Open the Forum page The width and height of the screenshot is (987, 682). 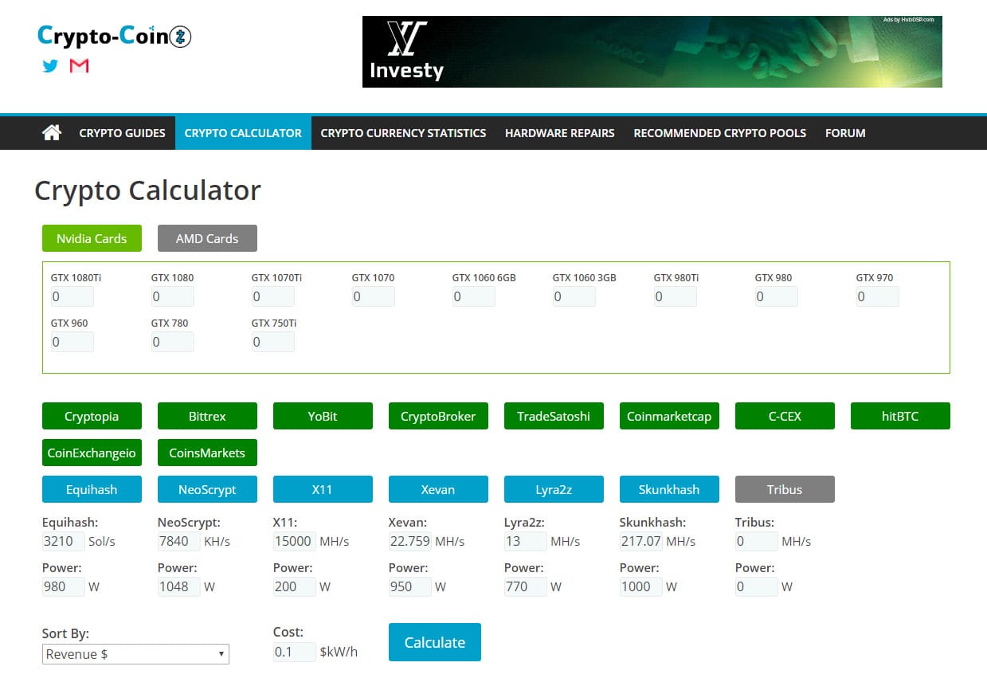click(x=844, y=132)
